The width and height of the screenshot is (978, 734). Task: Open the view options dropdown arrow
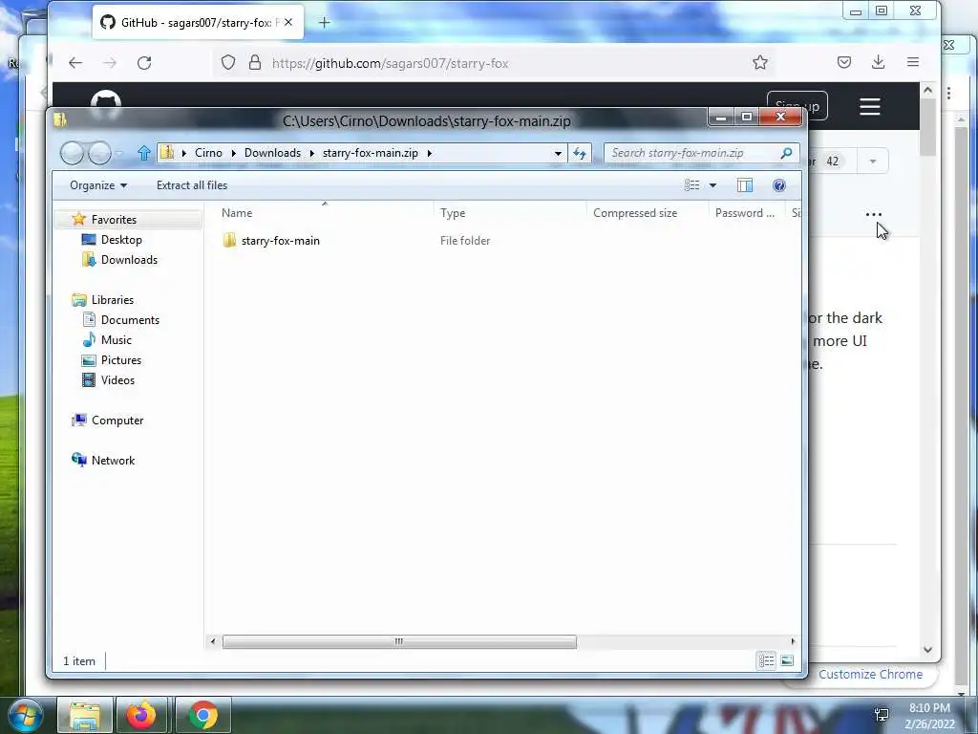pos(712,185)
